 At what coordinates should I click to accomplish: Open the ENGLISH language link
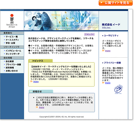click(89, 34)
